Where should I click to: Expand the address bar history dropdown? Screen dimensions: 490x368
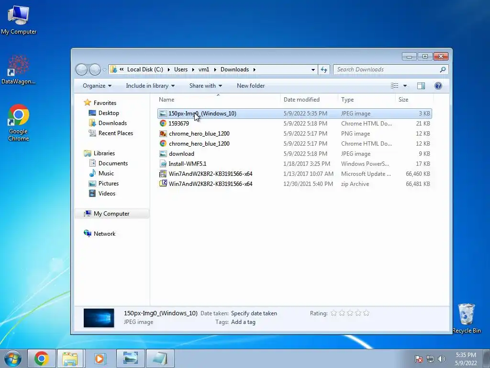click(x=313, y=69)
